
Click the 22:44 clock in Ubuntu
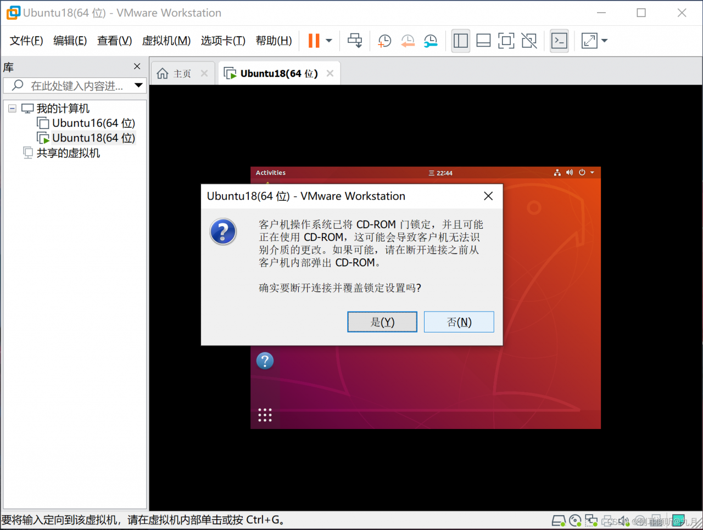point(441,173)
